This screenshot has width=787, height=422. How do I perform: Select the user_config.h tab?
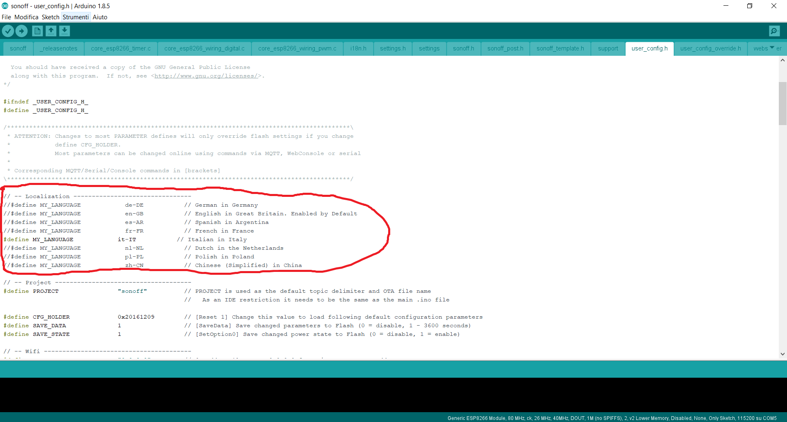[650, 48]
